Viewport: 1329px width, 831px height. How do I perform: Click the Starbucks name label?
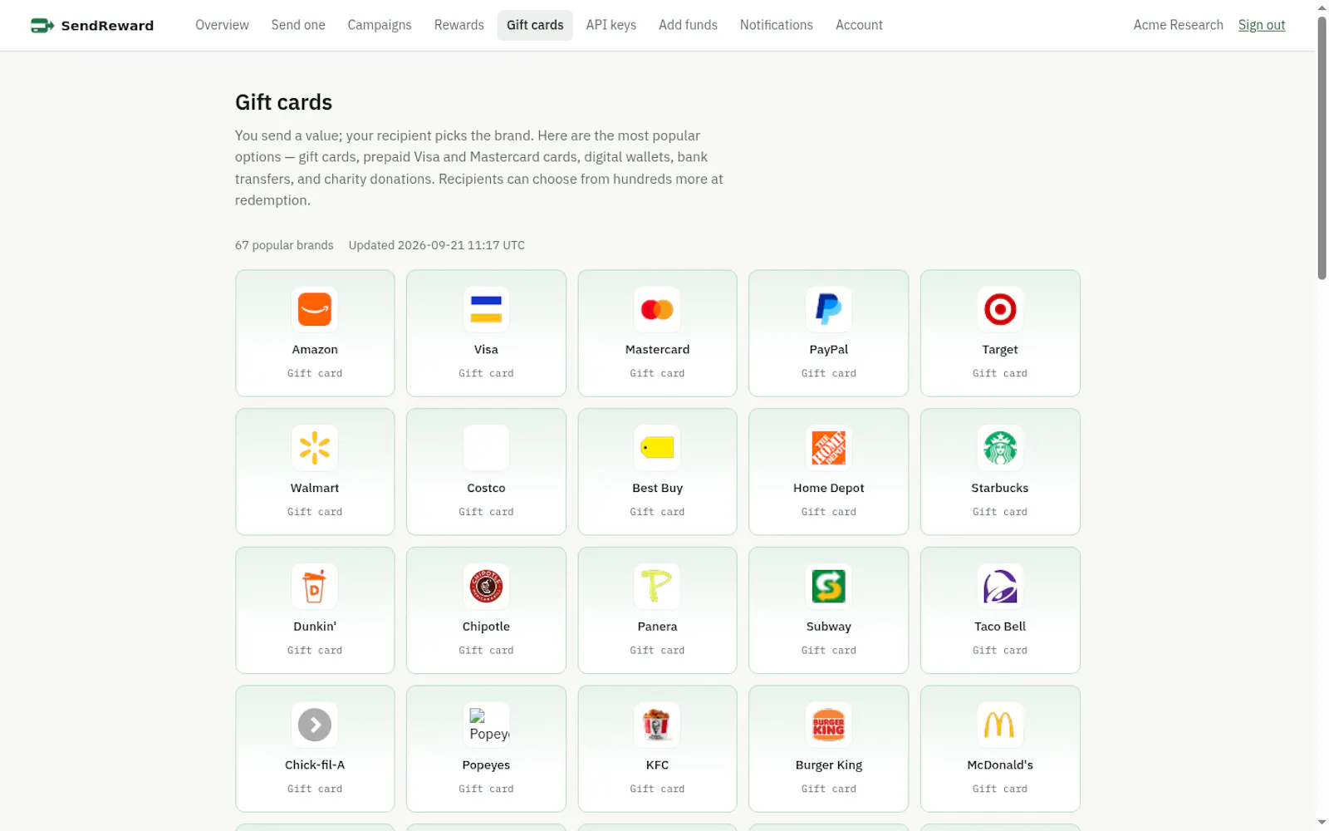(x=1000, y=489)
